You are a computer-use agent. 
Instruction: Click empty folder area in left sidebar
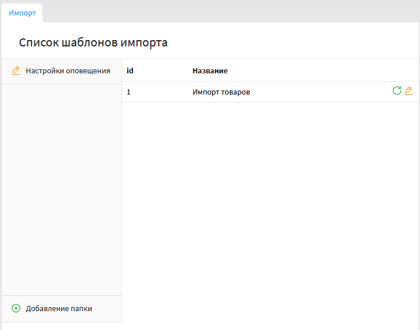[61, 189]
